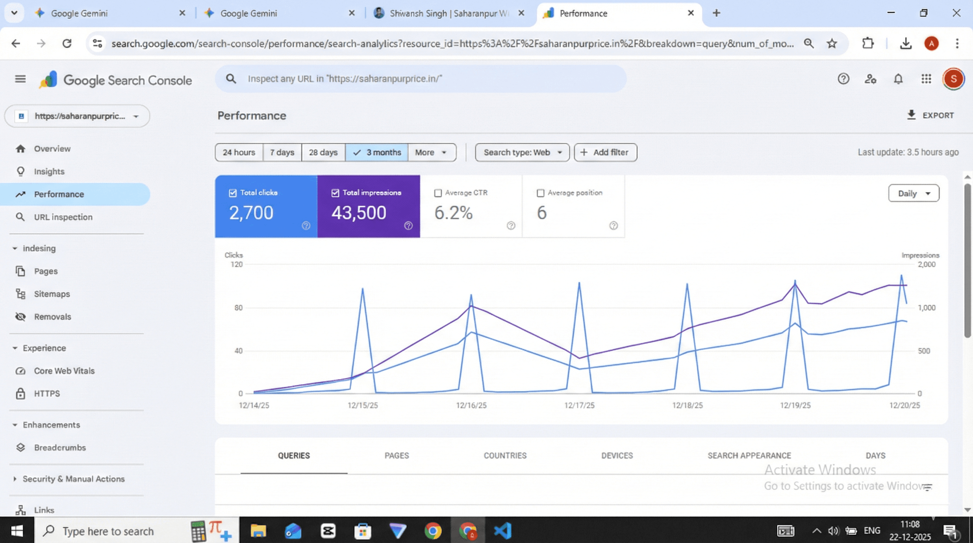
Task: Bookmark this page with the star icon
Action: click(x=832, y=44)
